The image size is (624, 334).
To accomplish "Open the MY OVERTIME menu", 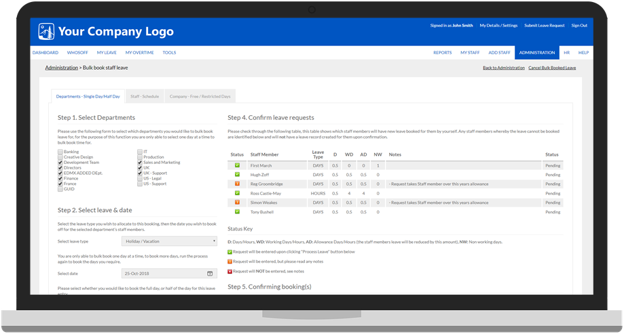I will pyautogui.click(x=140, y=52).
